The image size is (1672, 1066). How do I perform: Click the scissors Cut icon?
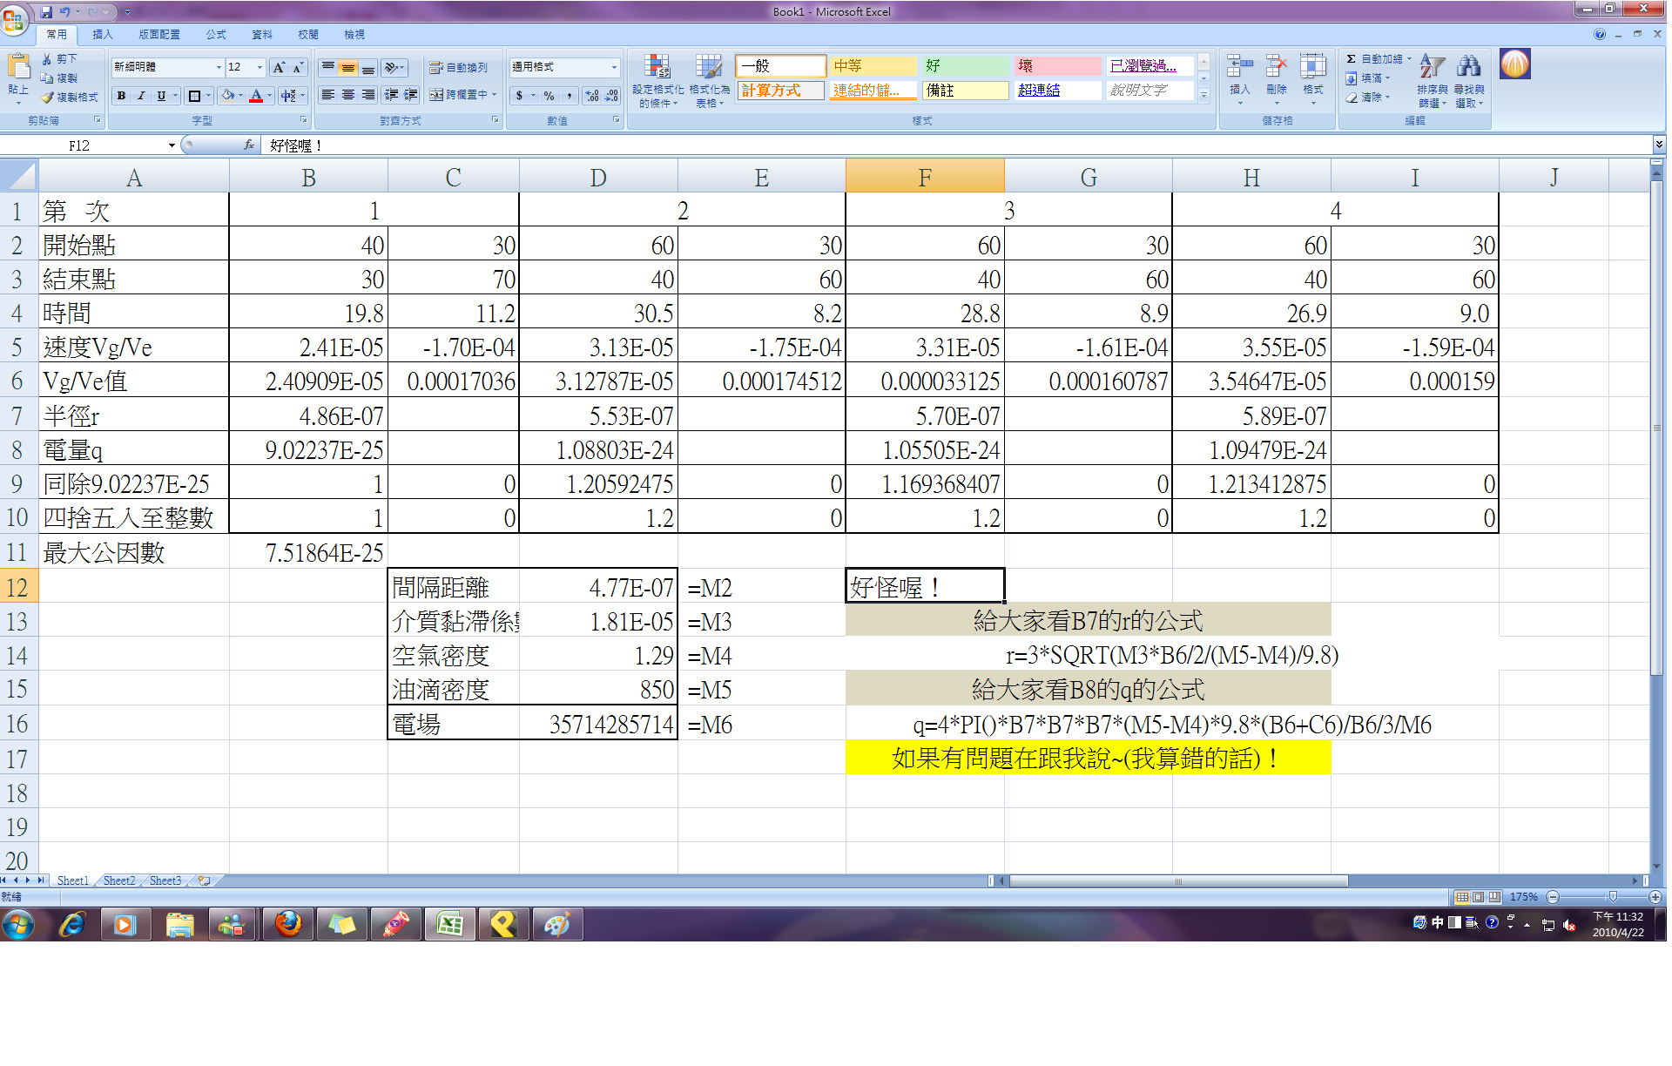tap(47, 58)
